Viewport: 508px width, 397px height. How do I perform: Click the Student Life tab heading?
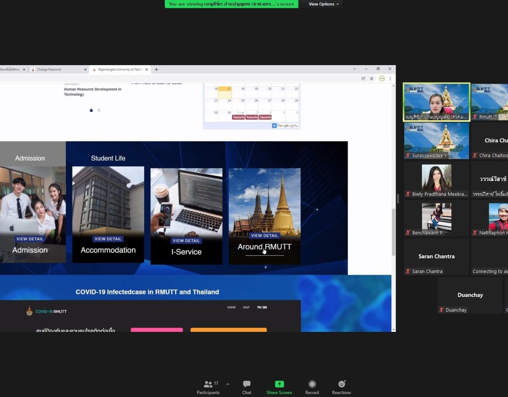click(108, 158)
